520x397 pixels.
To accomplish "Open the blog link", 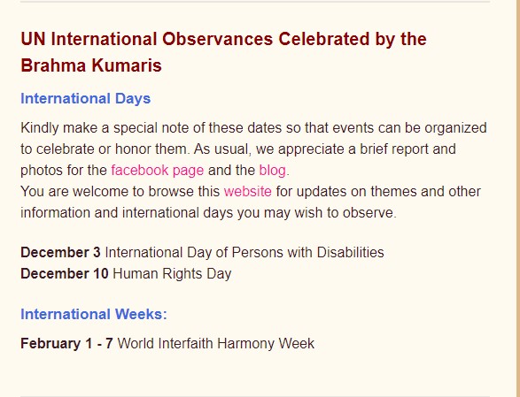I will (x=272, y=171).
